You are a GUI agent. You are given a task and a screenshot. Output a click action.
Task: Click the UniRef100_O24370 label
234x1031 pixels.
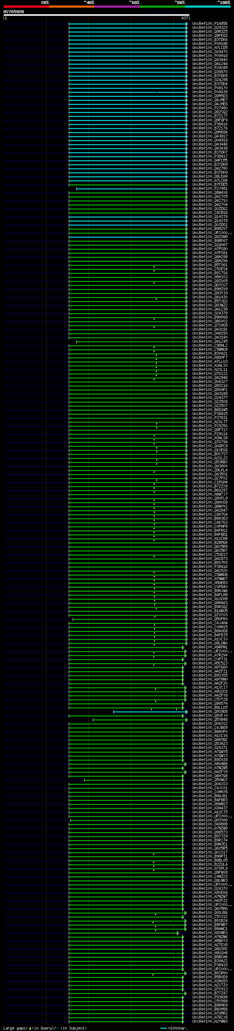pyautogui.click(x=210, y=888)
